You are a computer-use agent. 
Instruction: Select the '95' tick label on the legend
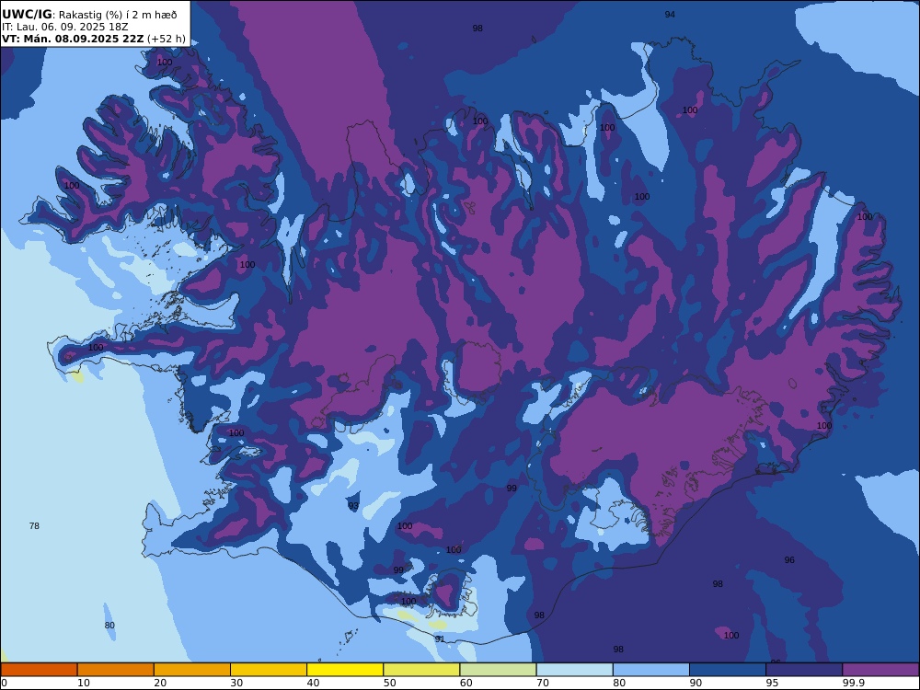click(x=772, y=683)
